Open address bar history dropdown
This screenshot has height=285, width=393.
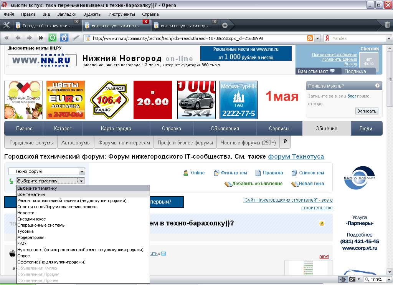317,38
